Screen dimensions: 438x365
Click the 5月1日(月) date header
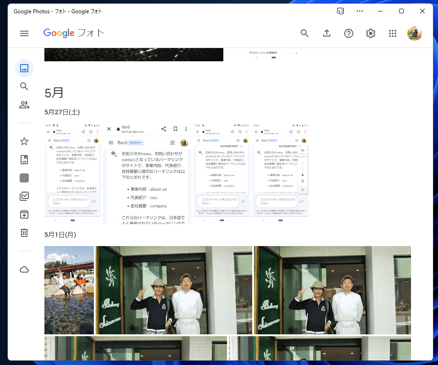click(60, 235)
